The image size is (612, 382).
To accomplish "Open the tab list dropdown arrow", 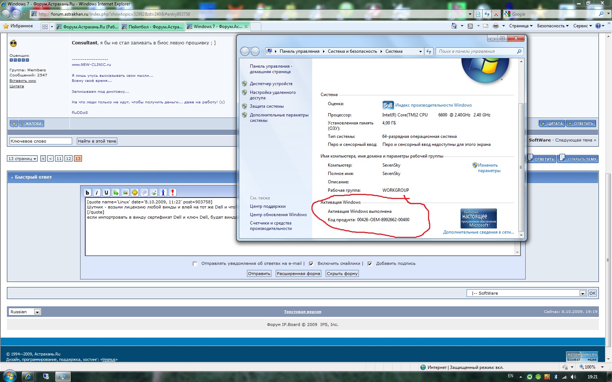I will pos(52,27).
